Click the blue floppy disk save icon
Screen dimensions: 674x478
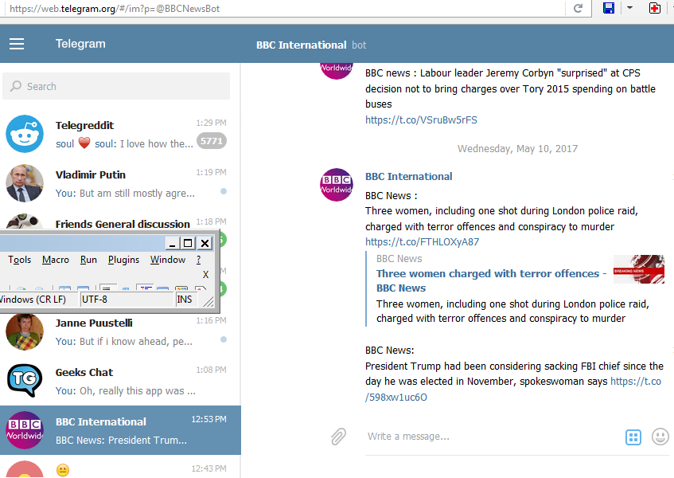609,8
